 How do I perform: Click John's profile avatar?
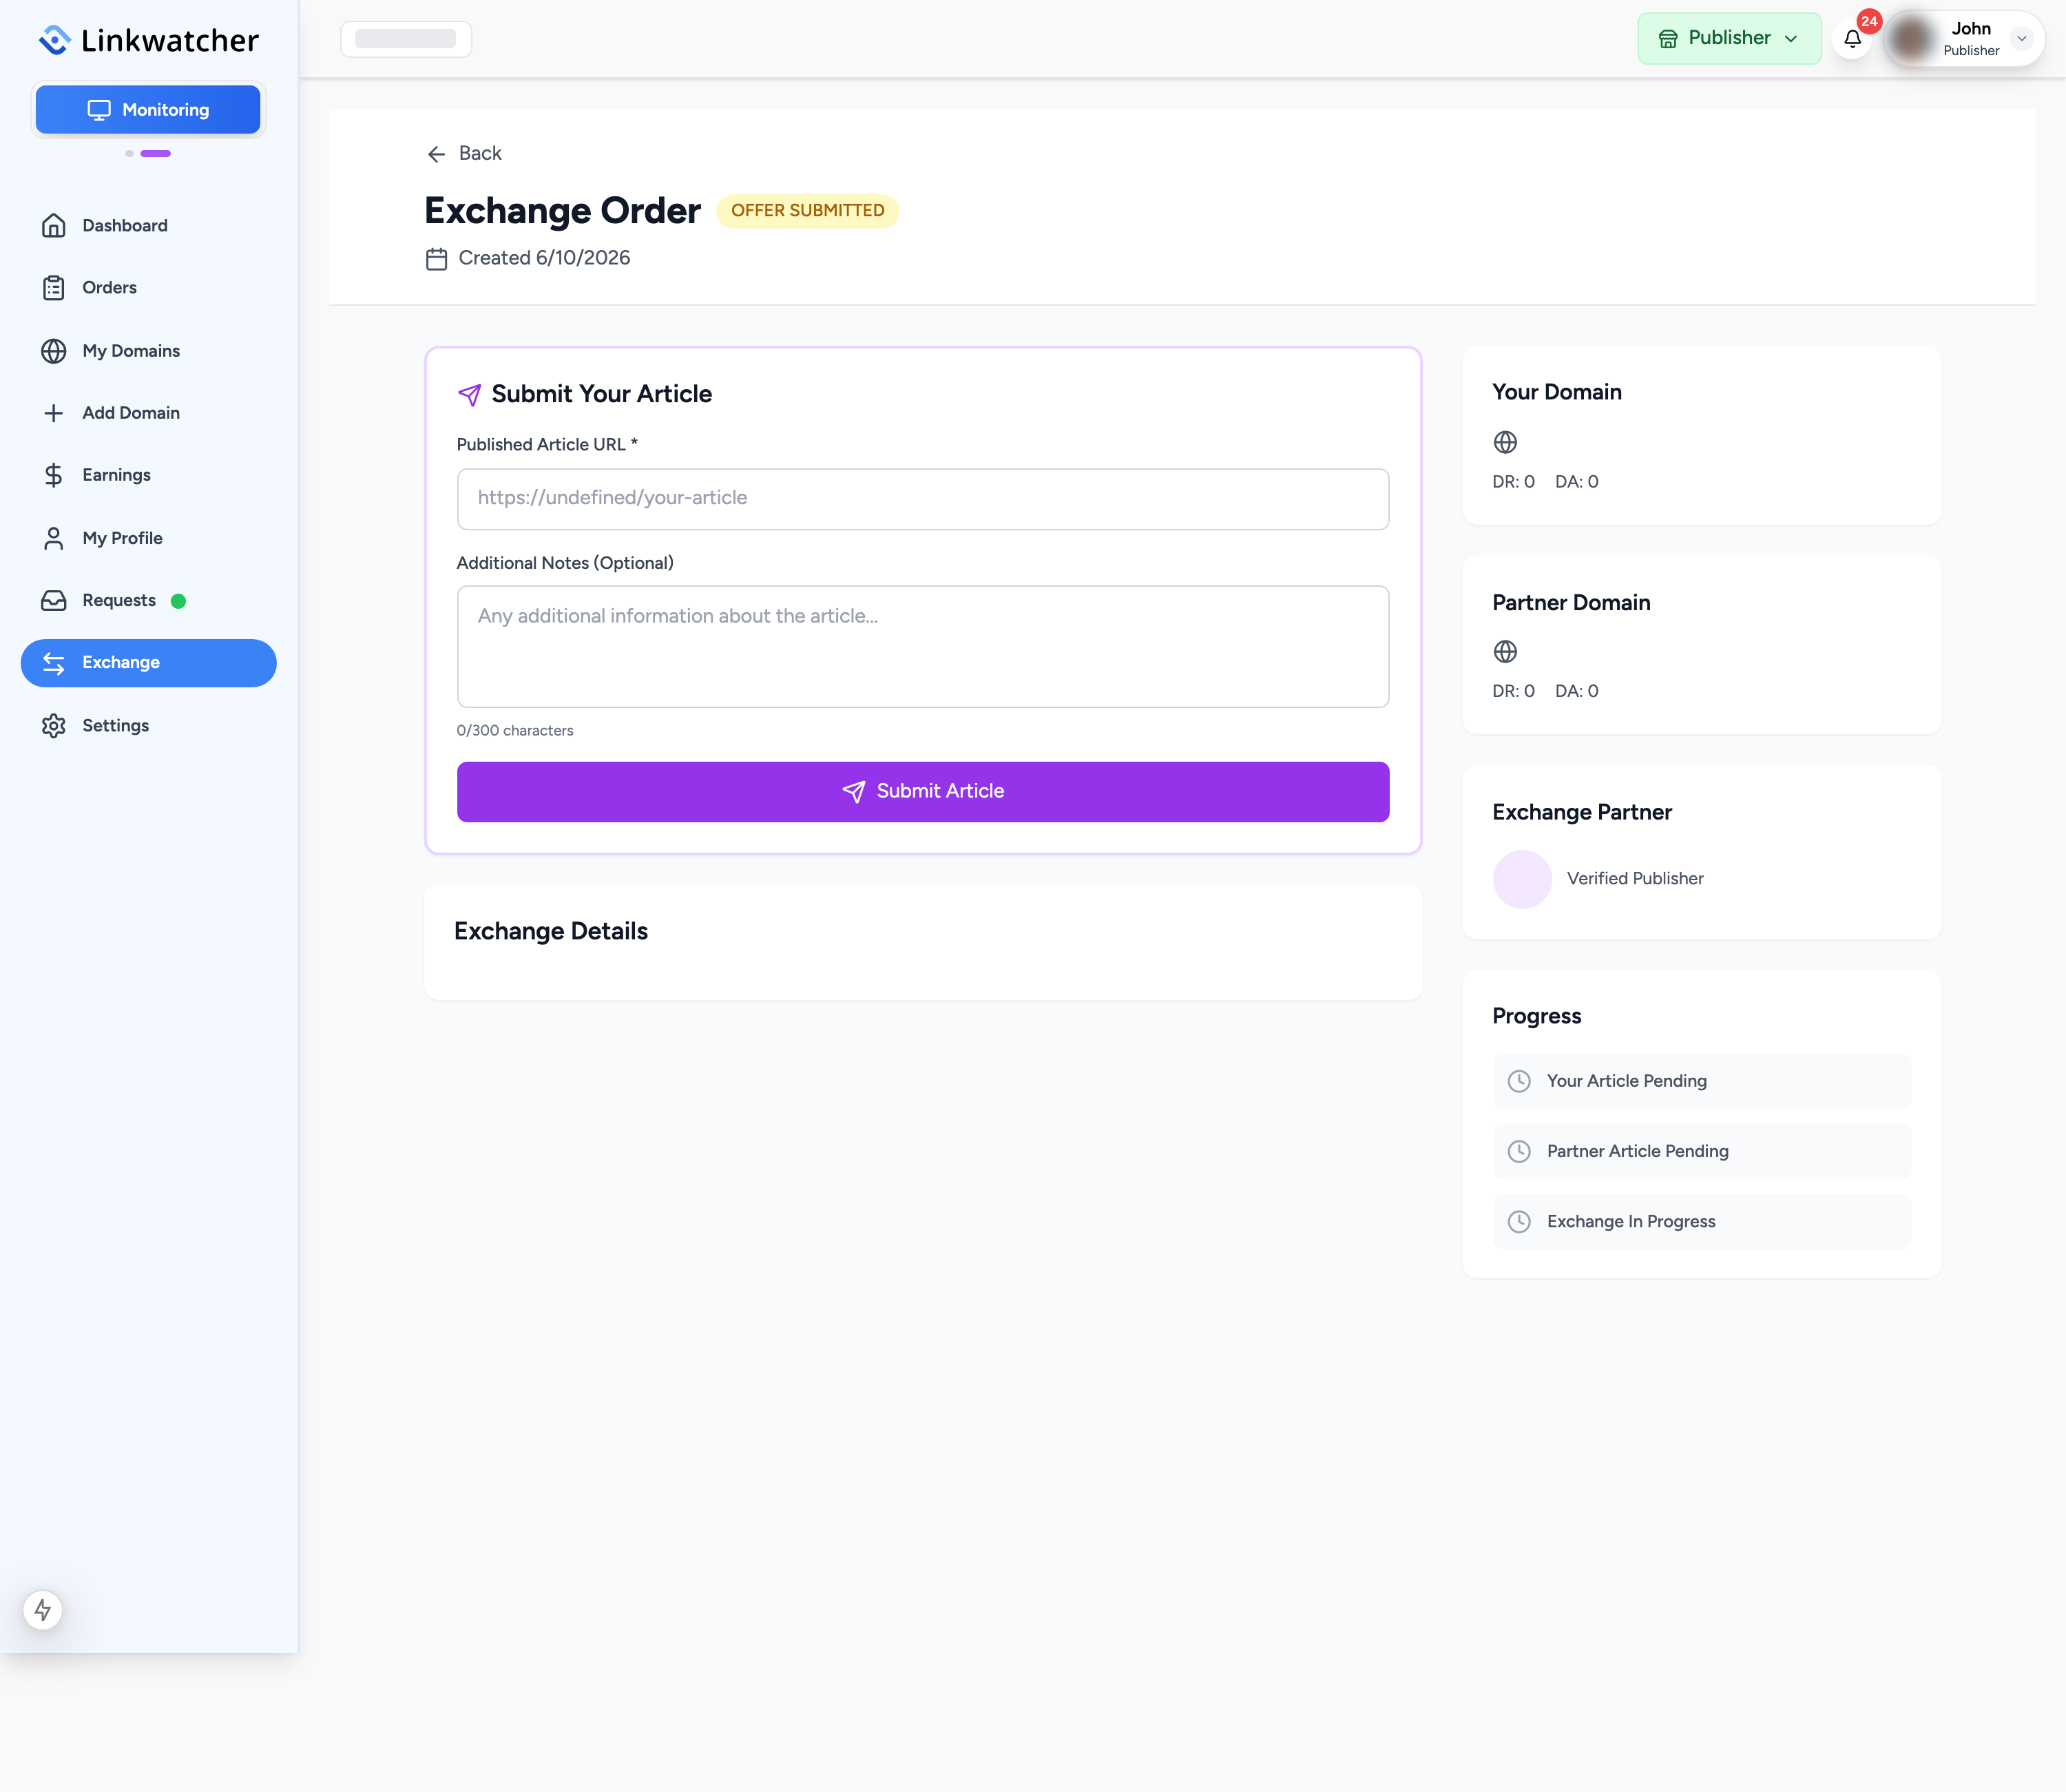[x=1911, y=39]
